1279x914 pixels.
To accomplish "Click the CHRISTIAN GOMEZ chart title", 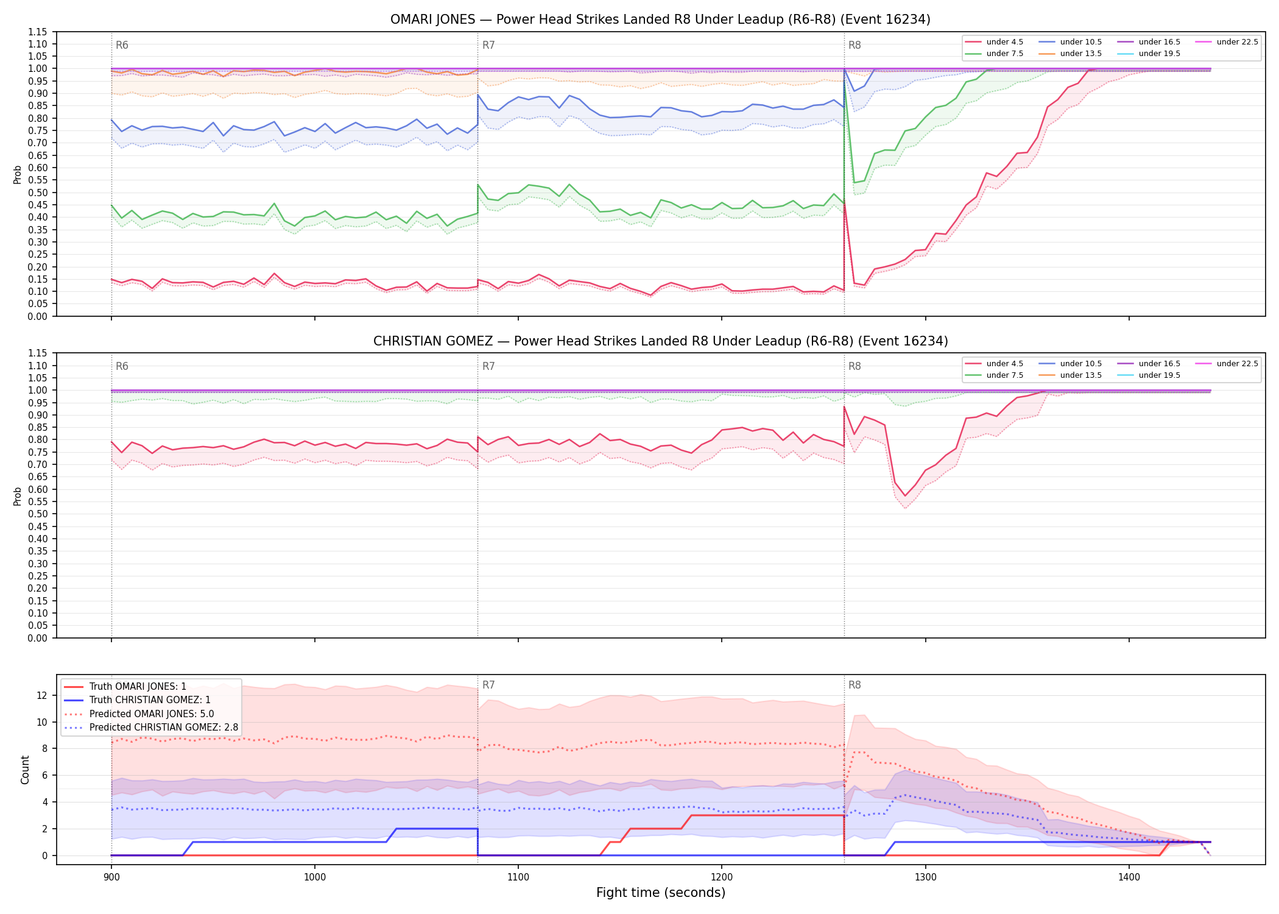I will click(660, 341).
